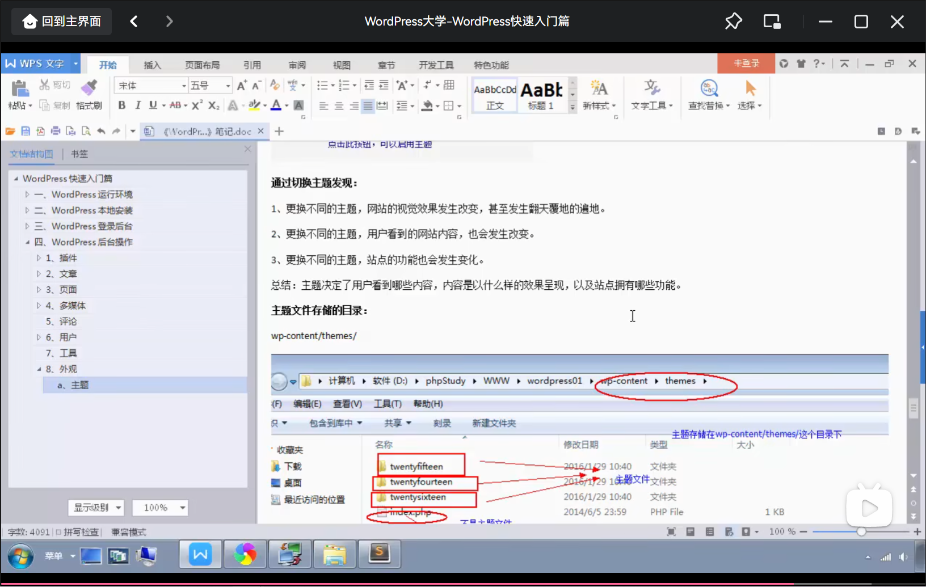Click the line spacing icon
The image size is (926, 587).
click(402, 106)
